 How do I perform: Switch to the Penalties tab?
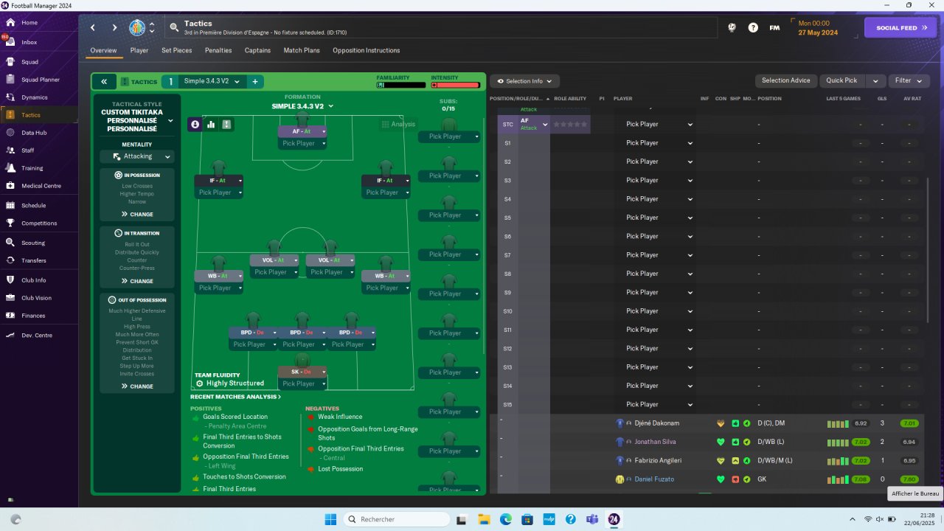click(x=218, y=51)
